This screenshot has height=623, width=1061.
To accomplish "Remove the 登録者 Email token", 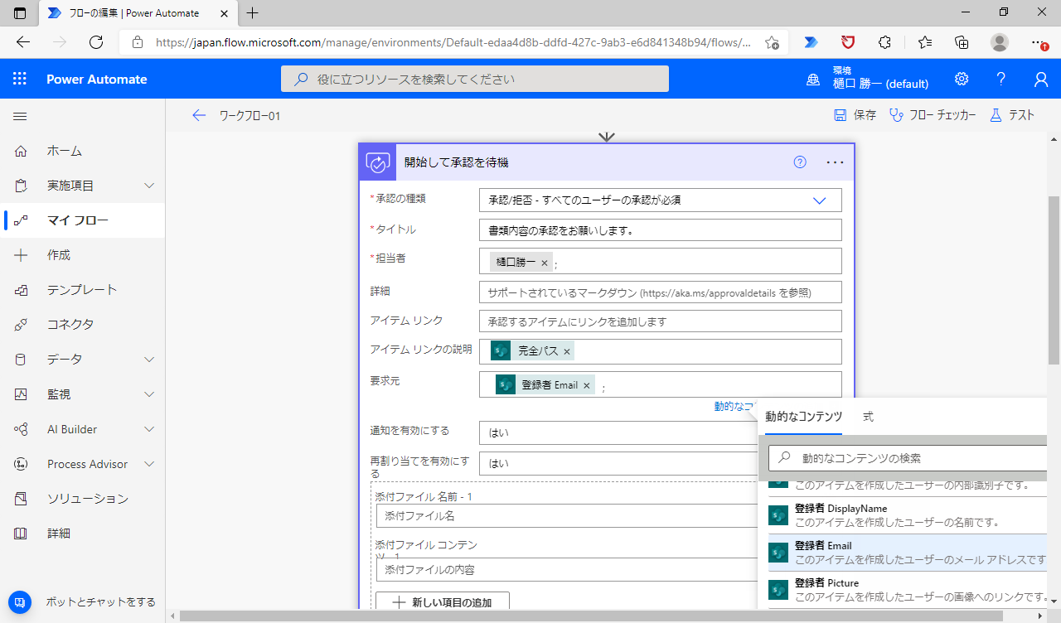I will 587,385.
